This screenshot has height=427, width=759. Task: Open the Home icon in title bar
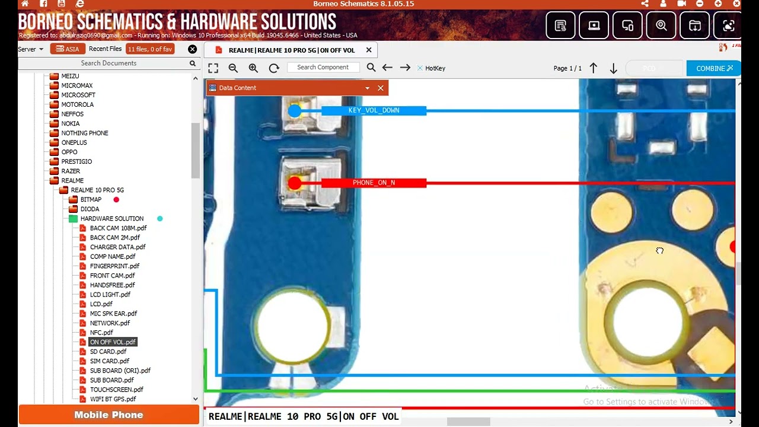coord(25,4)
